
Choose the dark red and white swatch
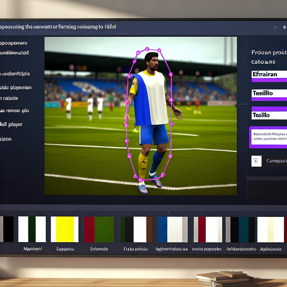[208, 229]
